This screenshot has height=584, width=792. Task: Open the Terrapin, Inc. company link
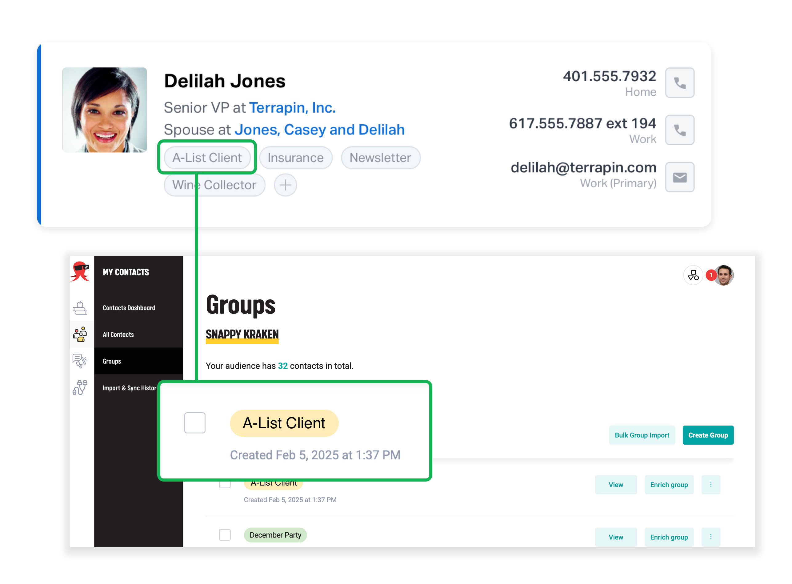pyautogui.click(x=292, y=107)
